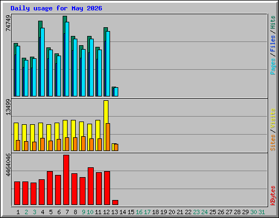Click green day 10 on the x-axis
Image resolution: width=279 pixels, height=218 pixels.
tap(90, 212)
